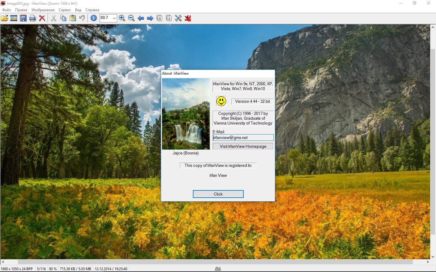The height and width of the screenshot is (272, 436).
Task: Copy image with the copy icon
Action: 63,18
